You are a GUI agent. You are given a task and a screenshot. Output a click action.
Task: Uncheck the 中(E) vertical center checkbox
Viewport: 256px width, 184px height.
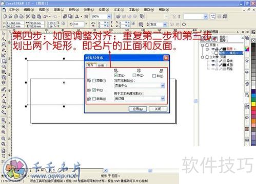[x=94, y=90]
